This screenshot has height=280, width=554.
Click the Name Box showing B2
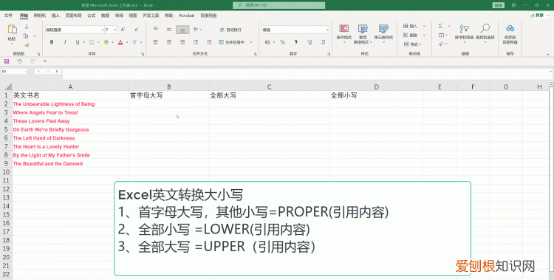[14, 72]
